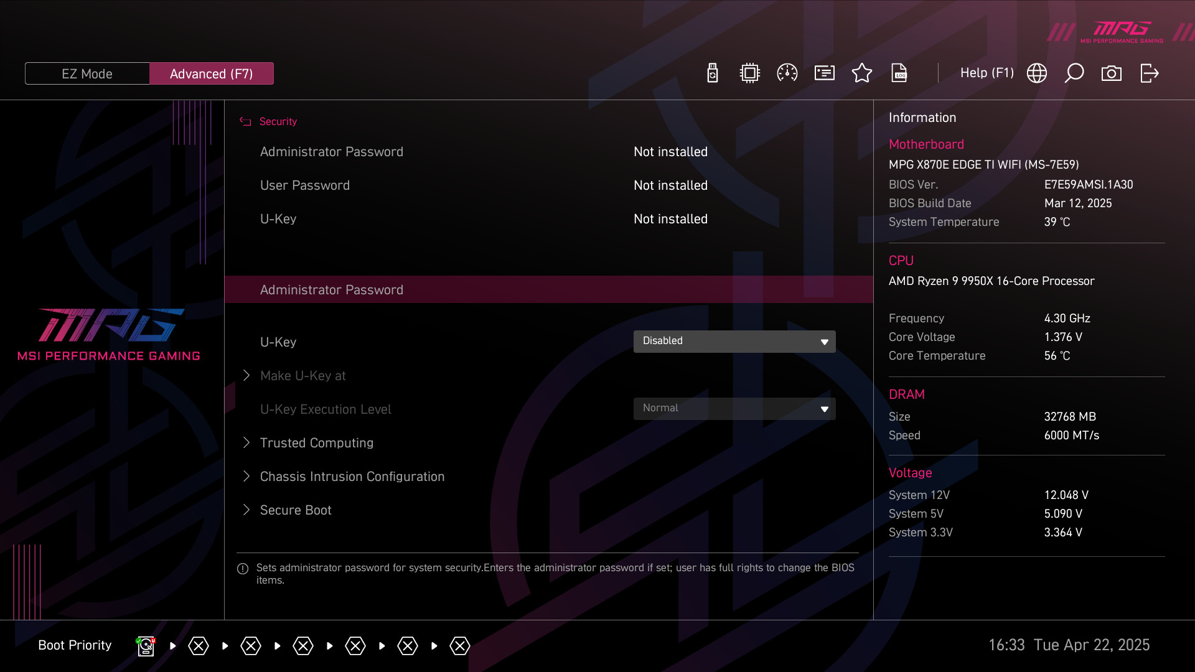The image size is (1195, 672).
Task: Open the Favorites star icon
Action: tap(862, 73)
